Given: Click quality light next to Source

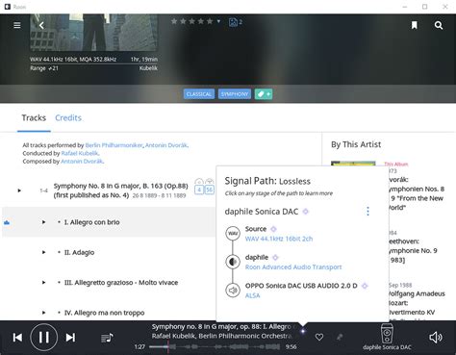Looking at the screenshot, I should tap(273, 229).
